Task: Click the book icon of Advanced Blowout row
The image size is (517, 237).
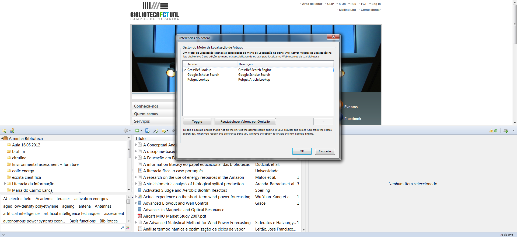Action: click(140, 203)
